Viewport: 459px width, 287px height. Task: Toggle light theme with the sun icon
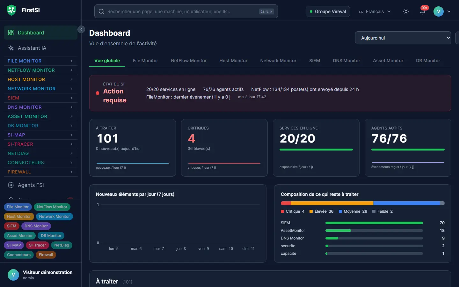(406, 11)
